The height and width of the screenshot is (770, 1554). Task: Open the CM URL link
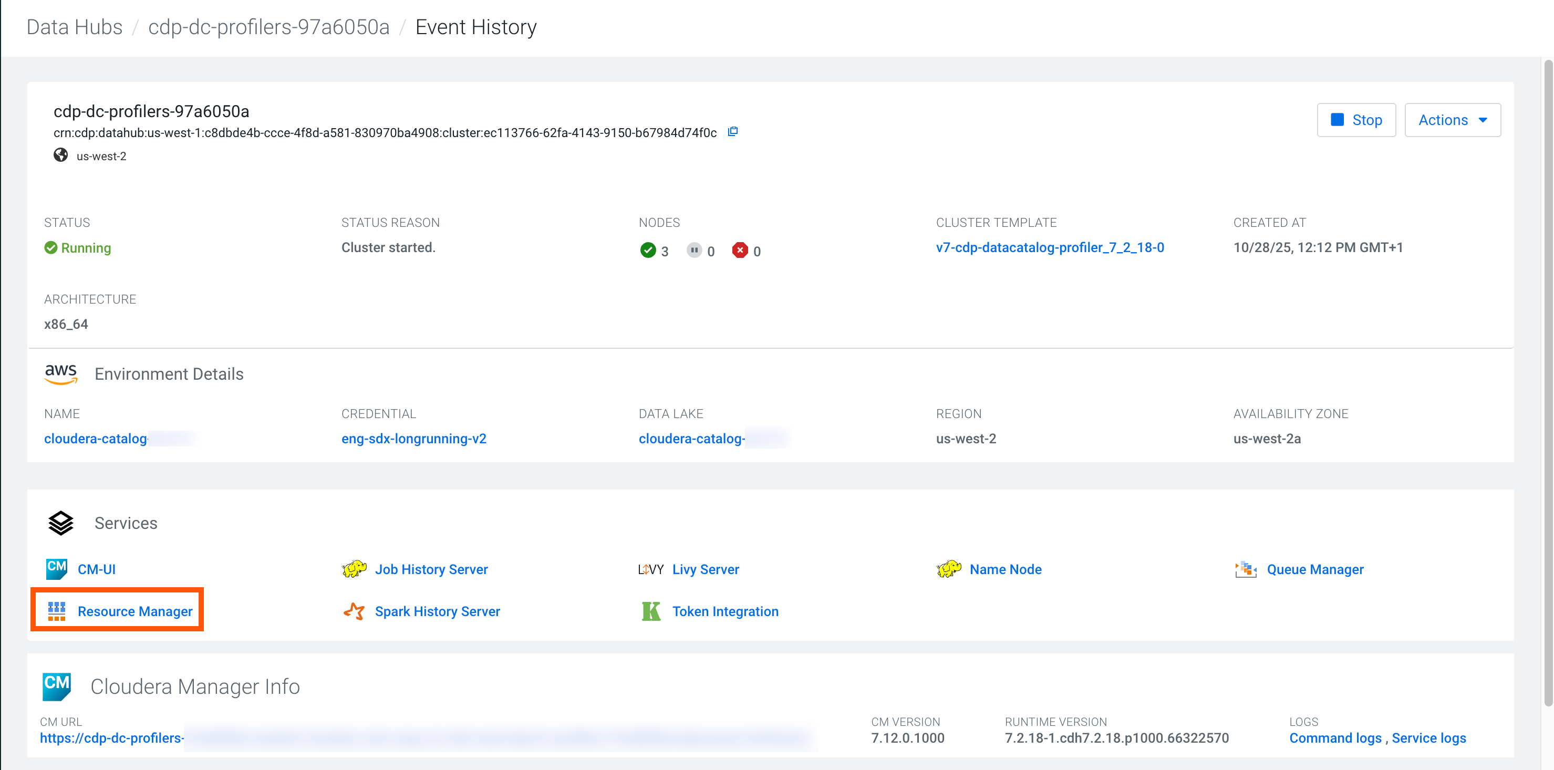tap(111, 737)
